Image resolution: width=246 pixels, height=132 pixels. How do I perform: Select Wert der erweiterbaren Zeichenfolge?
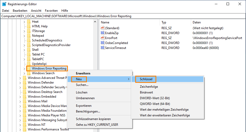[x=167, y=115]
